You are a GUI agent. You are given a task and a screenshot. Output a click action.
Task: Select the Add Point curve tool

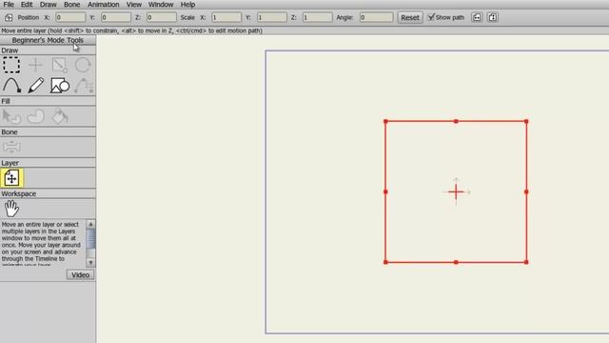(11, 86)
